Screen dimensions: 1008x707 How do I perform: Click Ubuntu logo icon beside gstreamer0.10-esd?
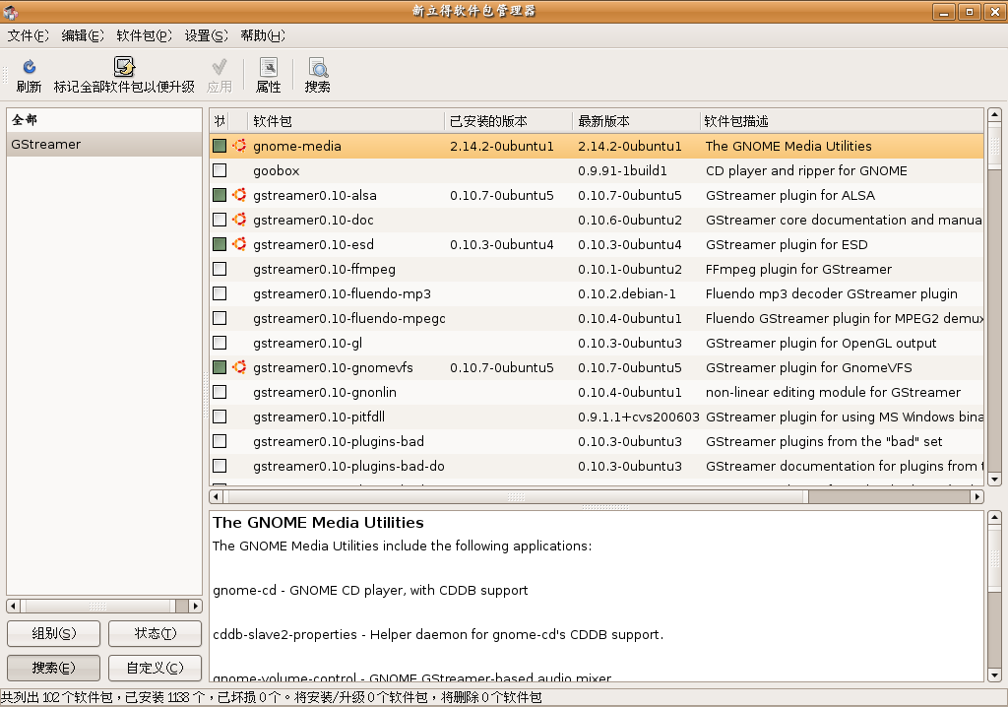pyautogui.click(x=239, y=244)
